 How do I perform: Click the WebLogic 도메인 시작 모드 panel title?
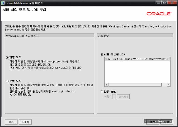(x=23, y=36)
